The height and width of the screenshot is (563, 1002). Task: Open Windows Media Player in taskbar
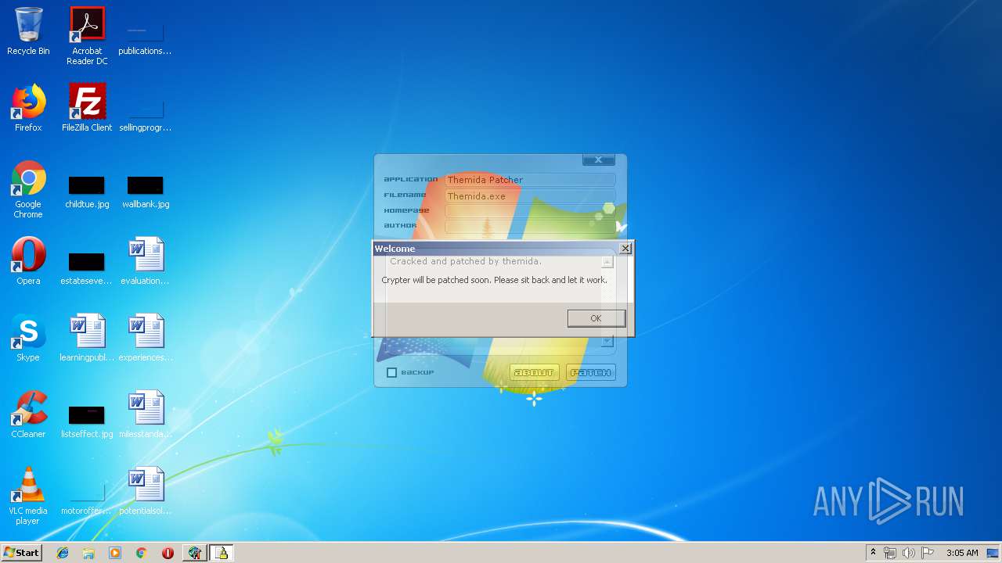115,553
